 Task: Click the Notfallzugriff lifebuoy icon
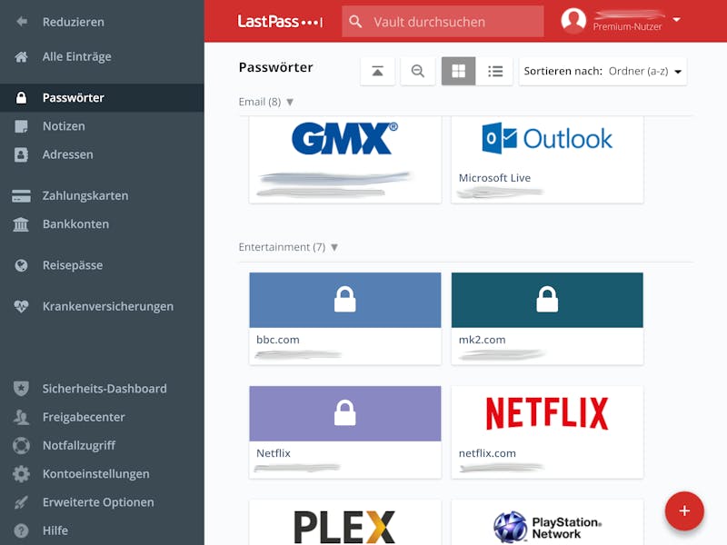[21, 445]
